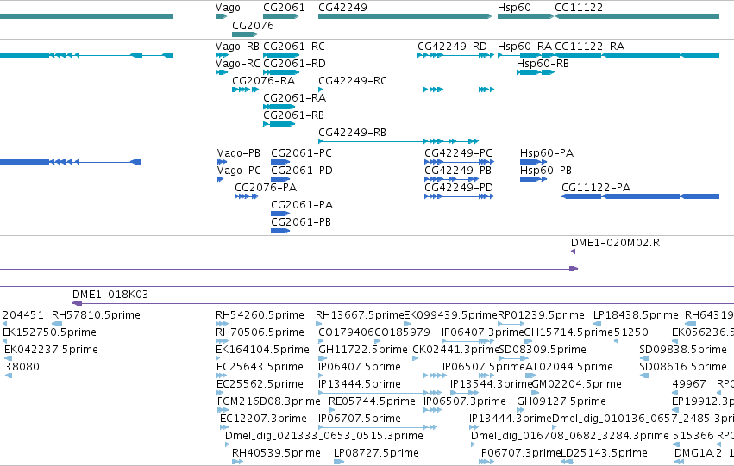
Task: Select transcript CG42249-RB
Action: click(x=352, y=133)
